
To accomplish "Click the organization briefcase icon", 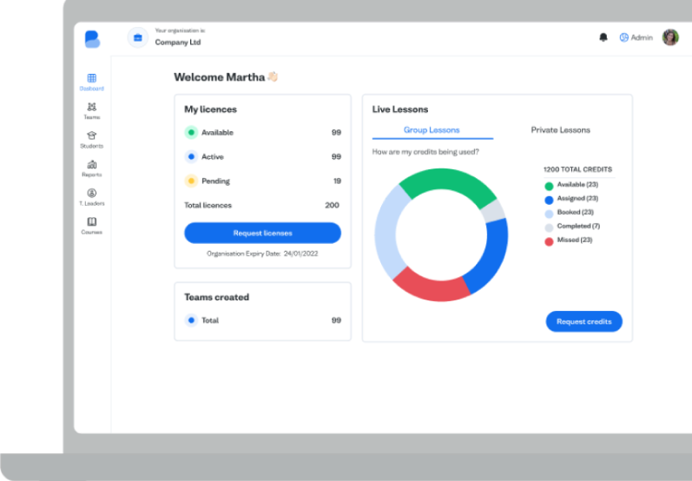I will click(138, 37).
